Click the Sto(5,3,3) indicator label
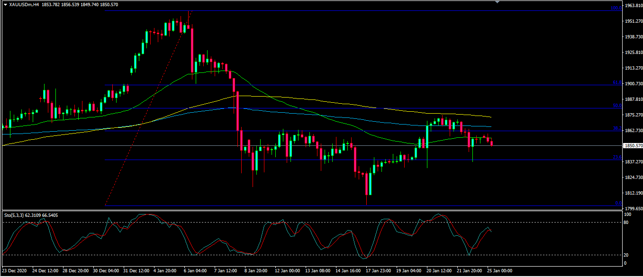 (15, 215)
